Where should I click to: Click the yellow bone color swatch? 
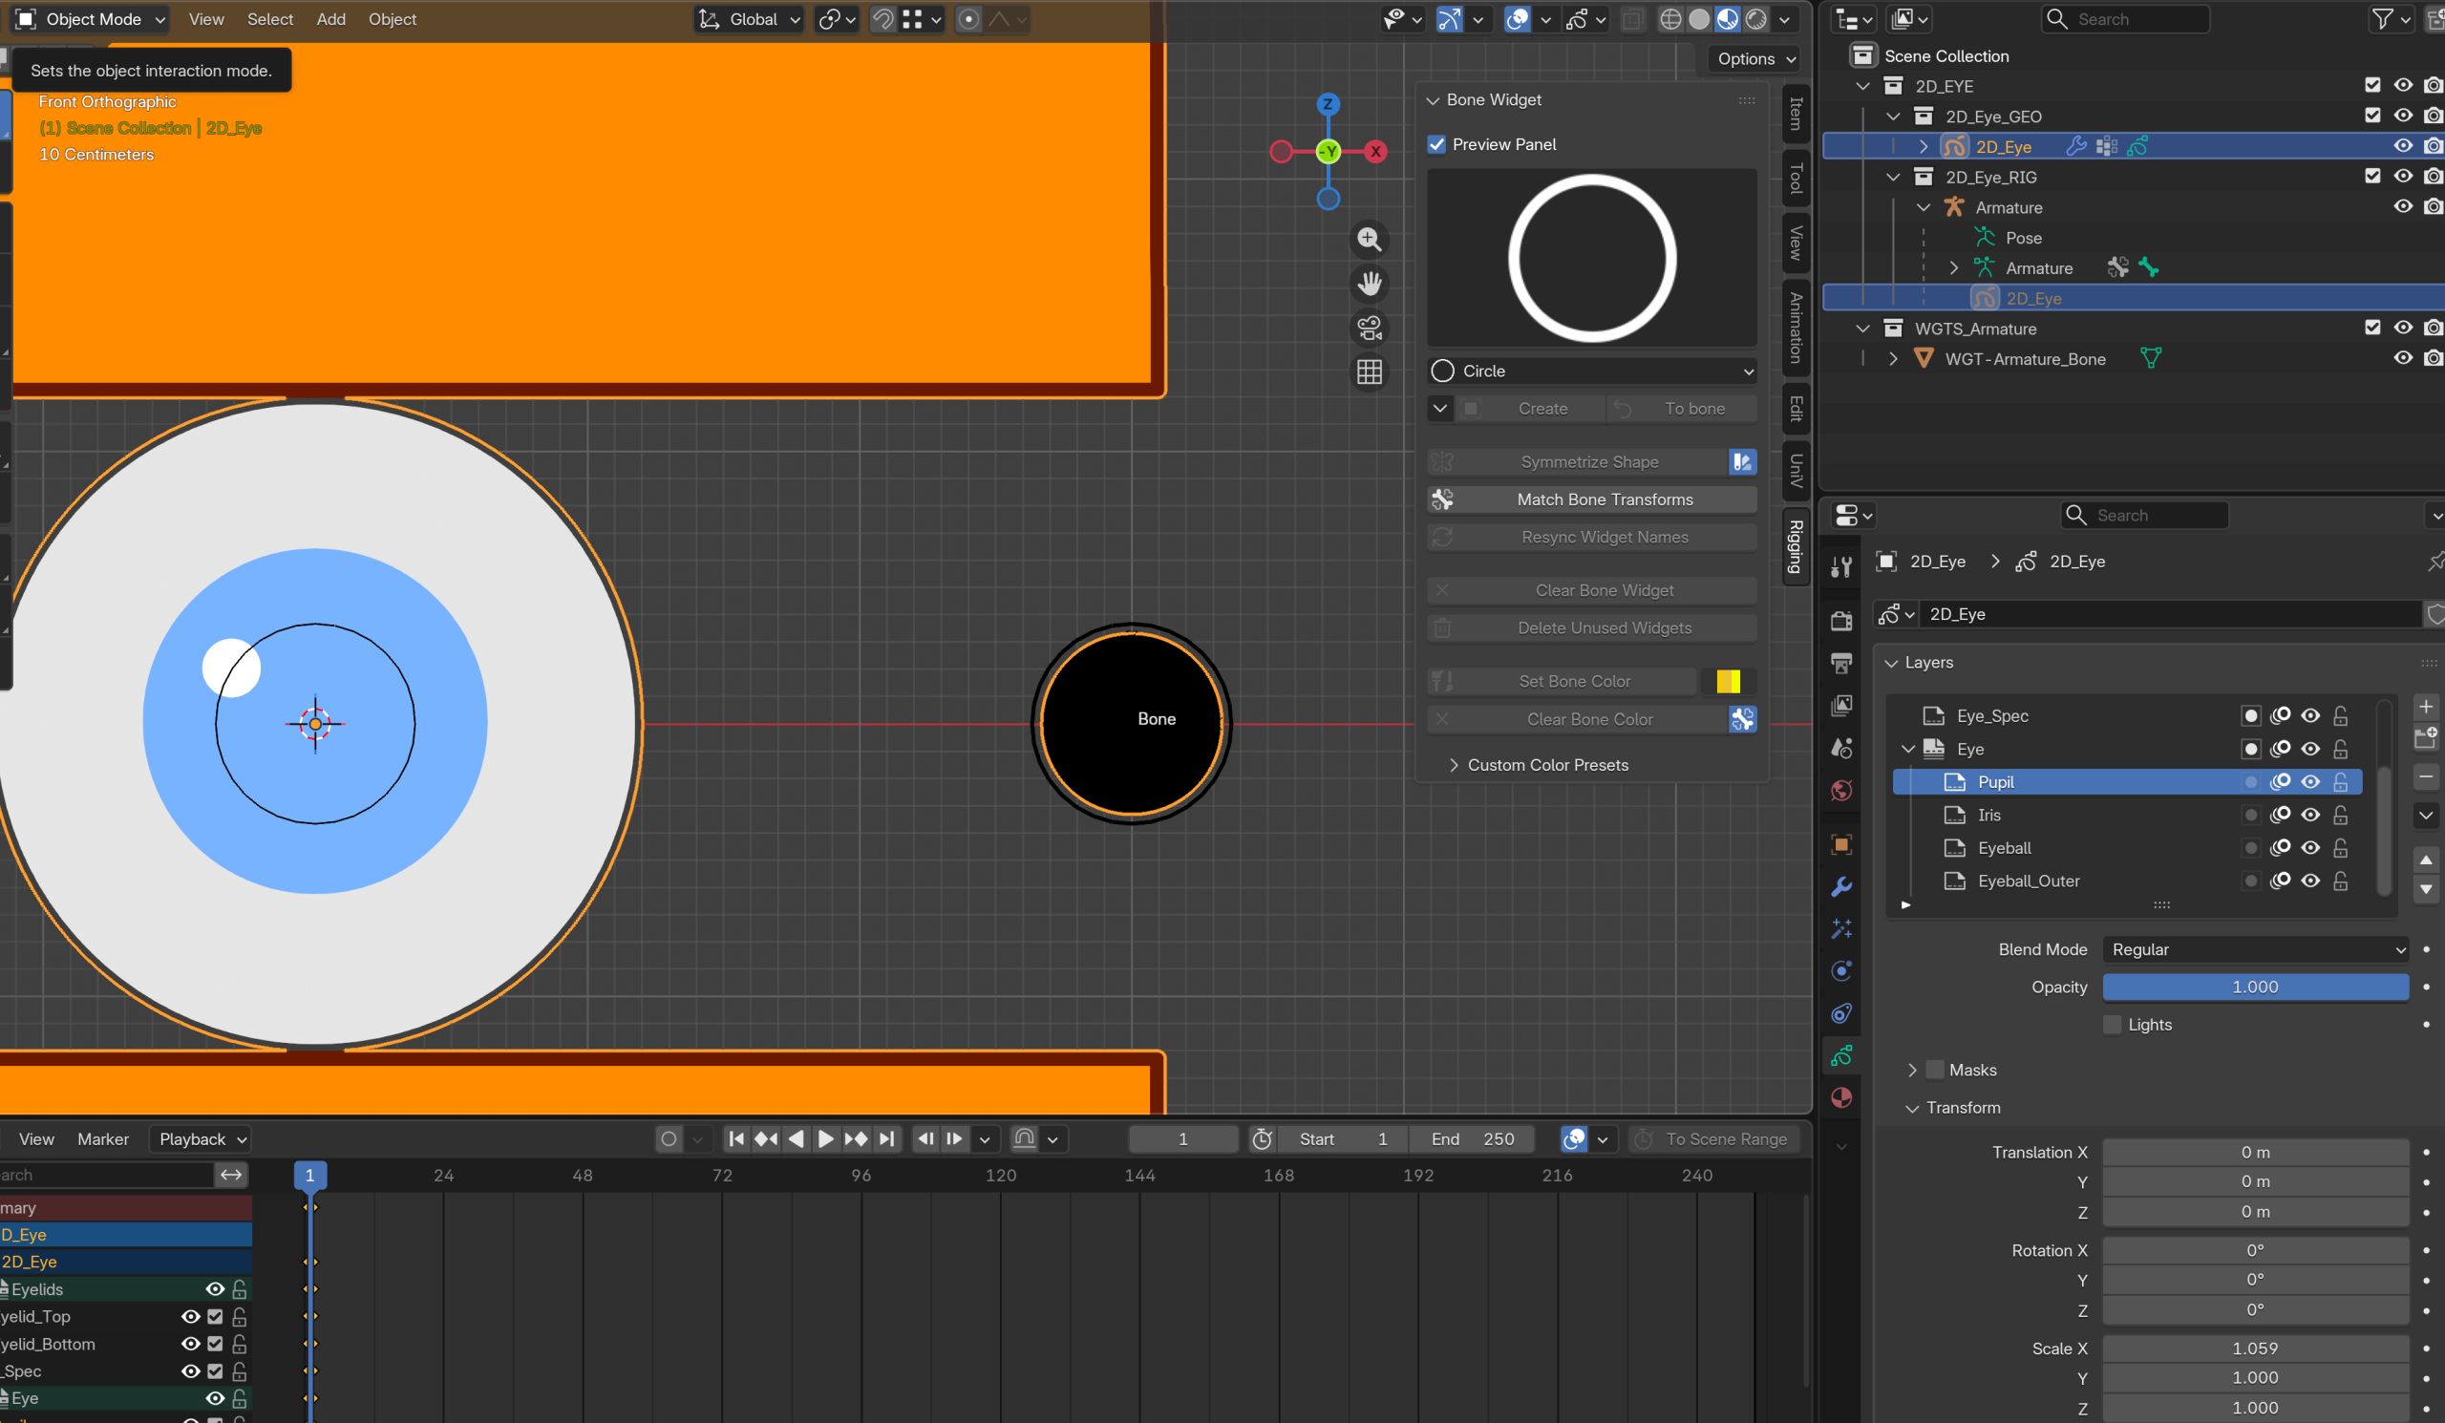(1728, 682)
